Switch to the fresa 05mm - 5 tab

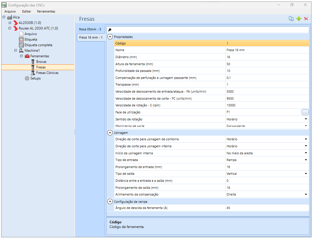[90, 29]
